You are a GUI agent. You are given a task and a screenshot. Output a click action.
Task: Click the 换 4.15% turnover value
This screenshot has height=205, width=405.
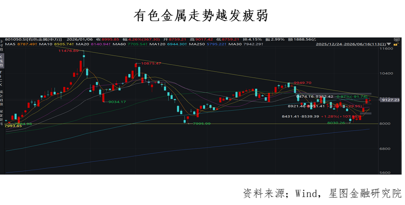click(252, 39)
